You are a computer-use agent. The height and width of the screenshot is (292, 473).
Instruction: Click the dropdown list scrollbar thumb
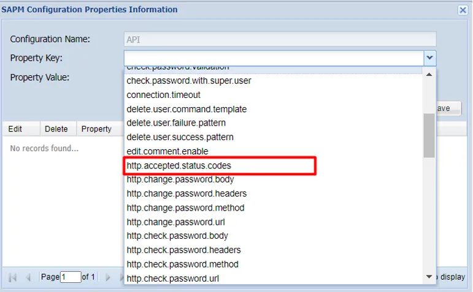tap(429, 135)
